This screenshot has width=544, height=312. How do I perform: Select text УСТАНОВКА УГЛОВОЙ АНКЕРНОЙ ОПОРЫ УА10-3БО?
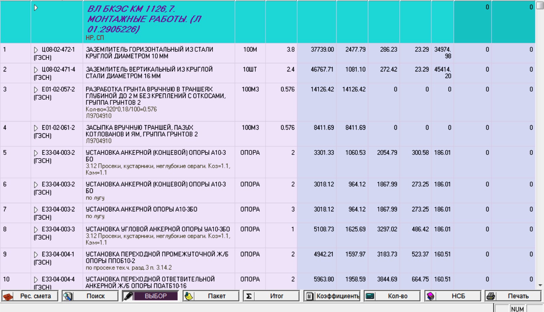158,229
